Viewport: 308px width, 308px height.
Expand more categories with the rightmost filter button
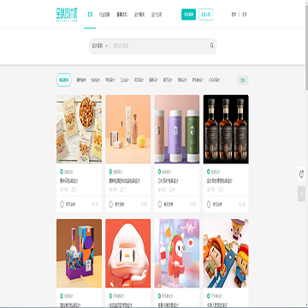click(x=243, y=80)
